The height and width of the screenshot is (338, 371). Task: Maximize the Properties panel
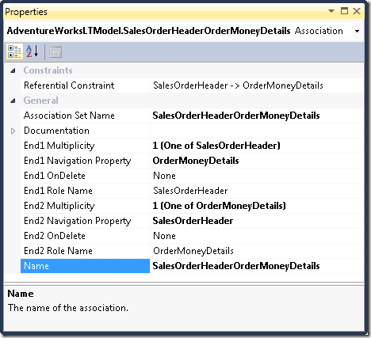(x=344, y=11)
